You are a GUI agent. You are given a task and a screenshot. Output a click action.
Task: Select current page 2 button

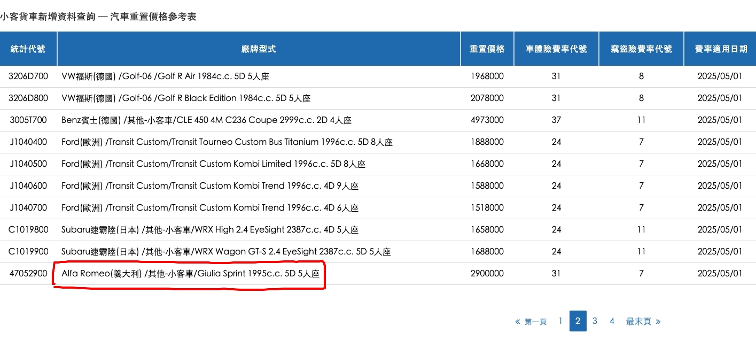pyautogui.click(x=578, y=321)
